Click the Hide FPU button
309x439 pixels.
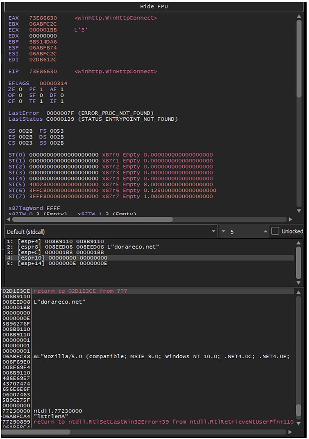(x=154, y=7)
